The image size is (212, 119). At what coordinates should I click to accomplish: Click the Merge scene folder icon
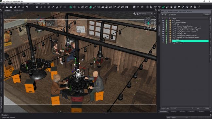11,7
